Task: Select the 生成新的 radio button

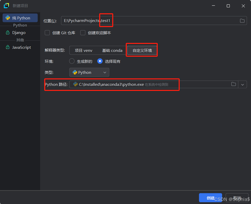Action: pos(72,61)
